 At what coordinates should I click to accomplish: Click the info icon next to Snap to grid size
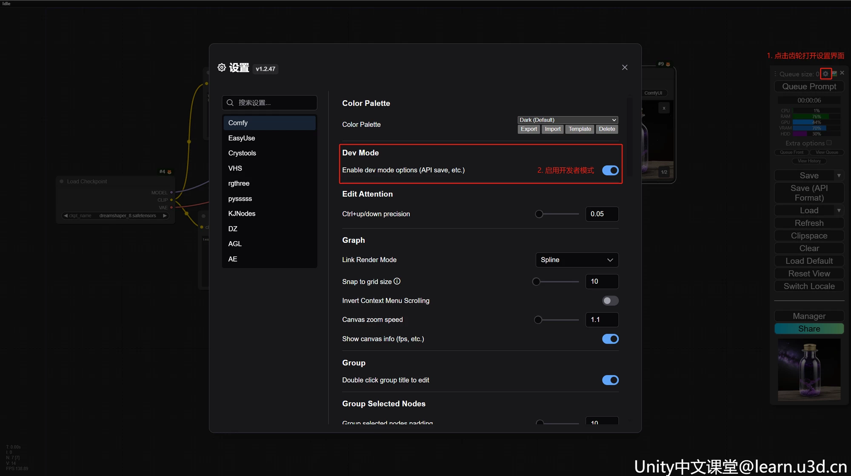(397, 281)
